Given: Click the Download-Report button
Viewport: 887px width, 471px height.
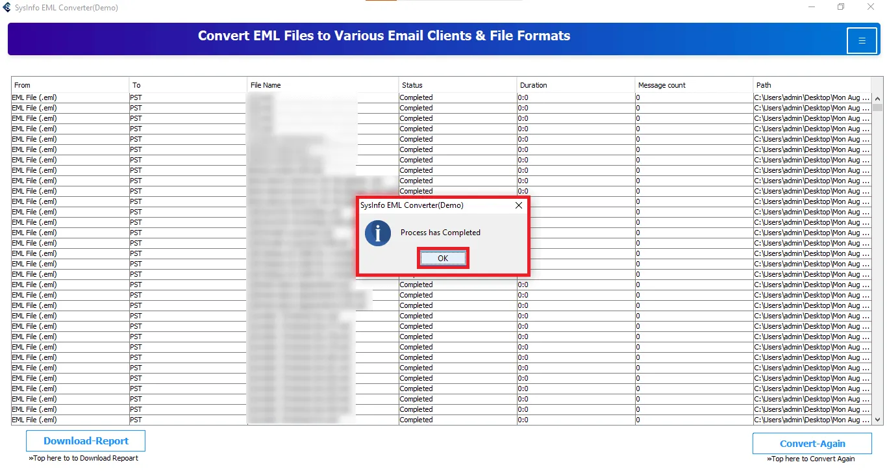Looking at the screenshot, I should (x=86, y=441).
